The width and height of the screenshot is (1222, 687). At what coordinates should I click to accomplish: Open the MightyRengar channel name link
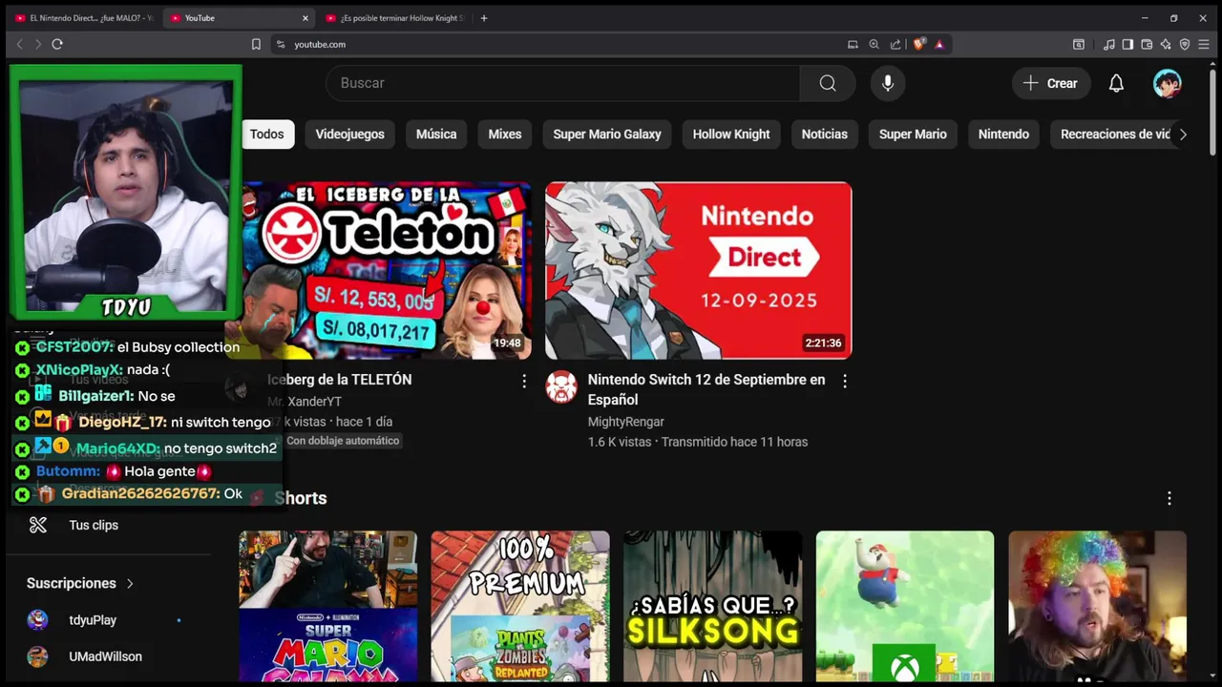click(x=626, y=422)
